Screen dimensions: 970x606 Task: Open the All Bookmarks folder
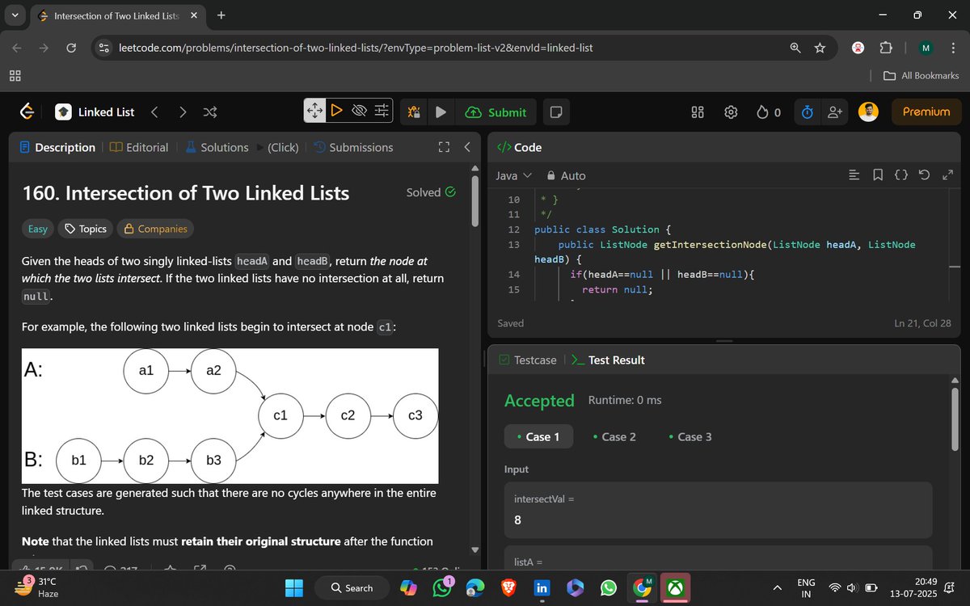click(921, 75)
